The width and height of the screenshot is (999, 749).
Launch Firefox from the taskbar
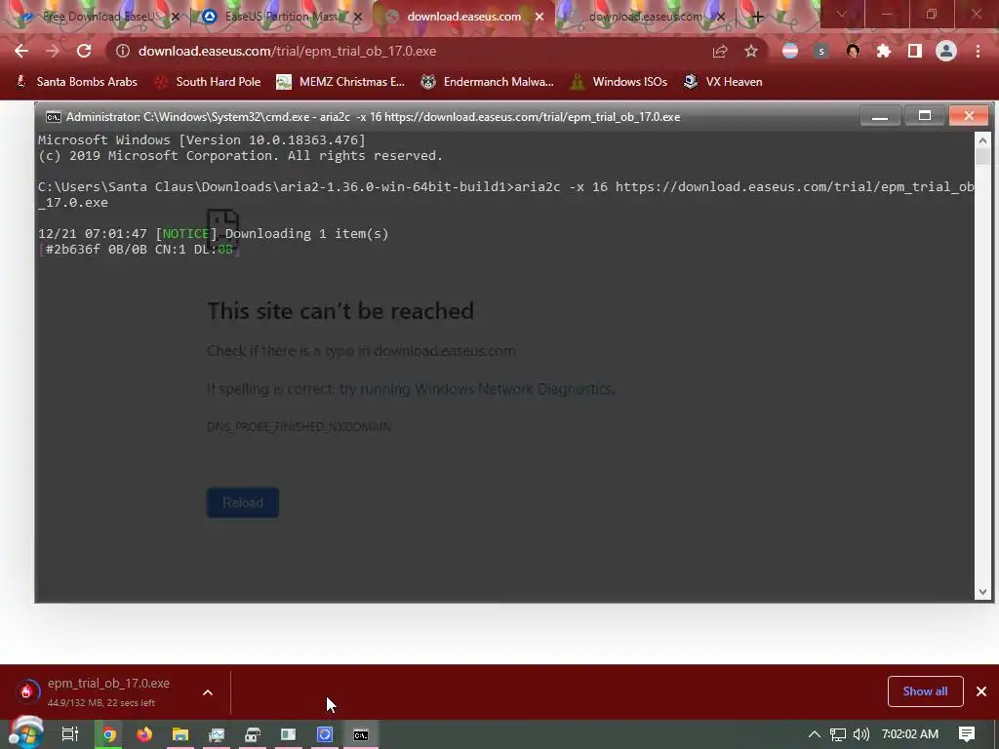click(x=144, y=734)
